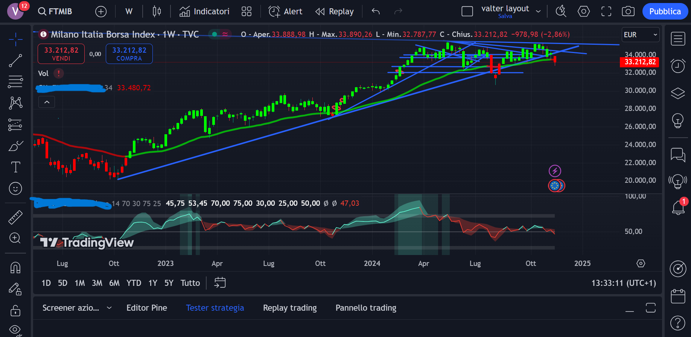Switch to the Pannello trading tab
This screenshot has height=337, width=691.
[x=366, y=308]
